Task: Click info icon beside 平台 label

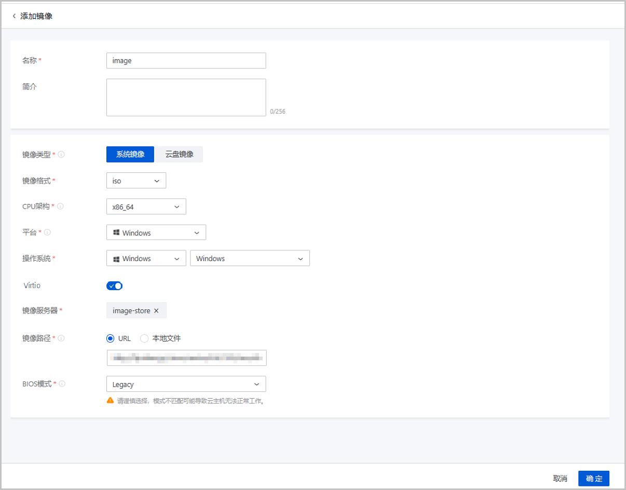Action: click(48, 233)
